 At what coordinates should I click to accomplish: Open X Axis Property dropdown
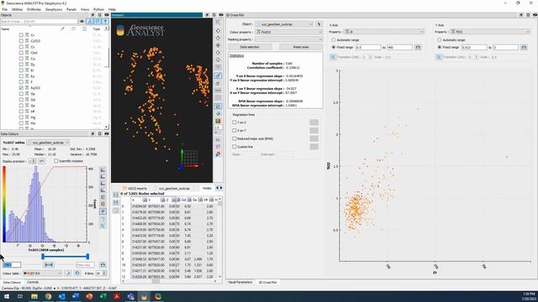[x=384, y=32]
